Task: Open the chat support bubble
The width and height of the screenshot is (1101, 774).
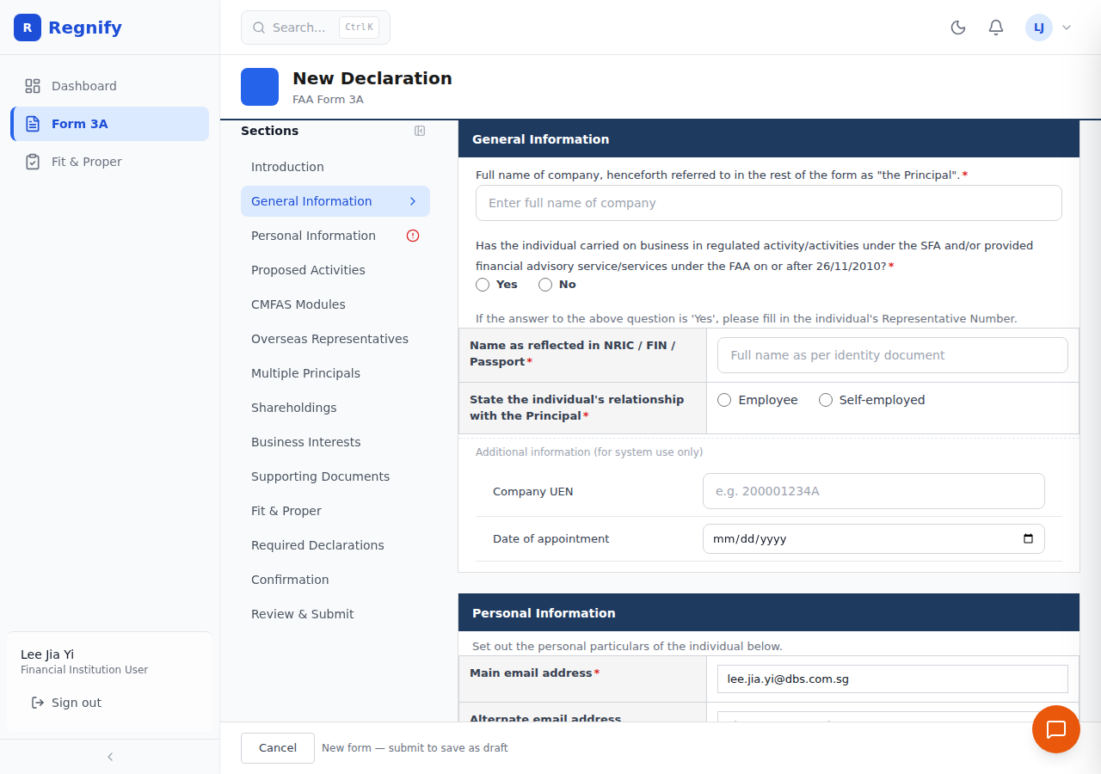Action: pyautogui.click(x=1056, y=729)
